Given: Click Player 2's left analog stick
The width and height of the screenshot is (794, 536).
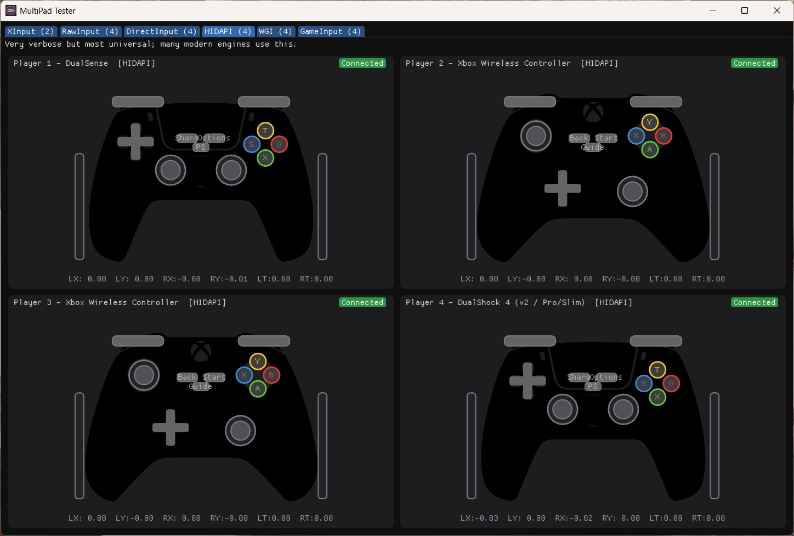Looking at the screenshot, I should click(x=536, y=136).
